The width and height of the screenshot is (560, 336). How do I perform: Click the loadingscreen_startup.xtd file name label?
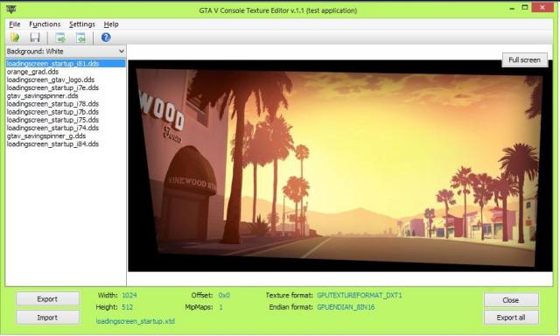click(136, 321)
